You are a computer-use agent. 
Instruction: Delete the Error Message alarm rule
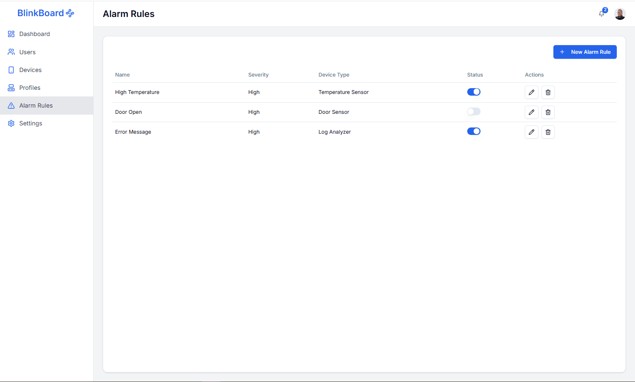[x=548, y=132]
